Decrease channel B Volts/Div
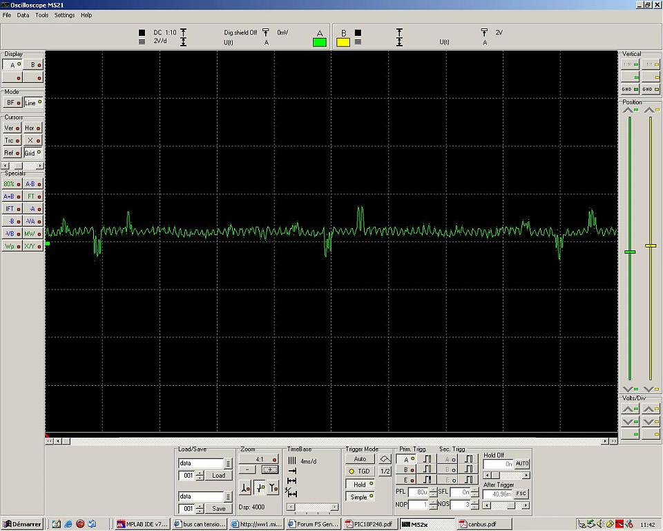 coord(651,422)
